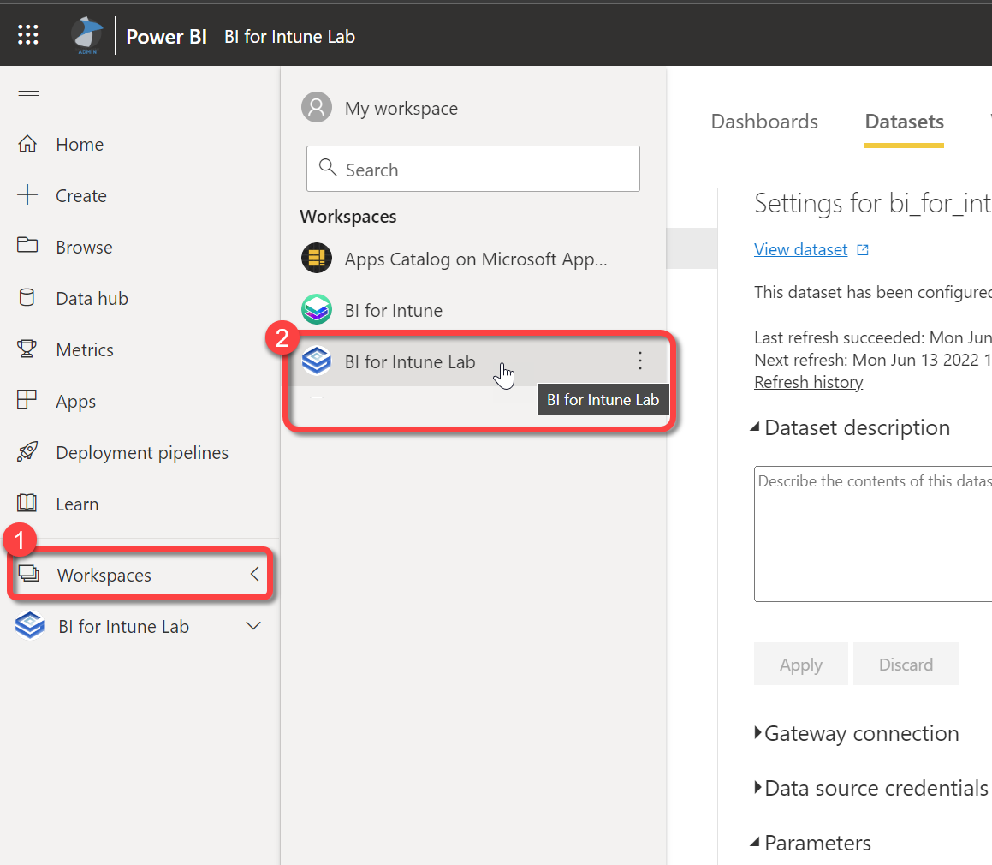This screenshot has width=992, height=865.
Task: Click the BI for Intune Lab header title
Action: tap(290, 37)
